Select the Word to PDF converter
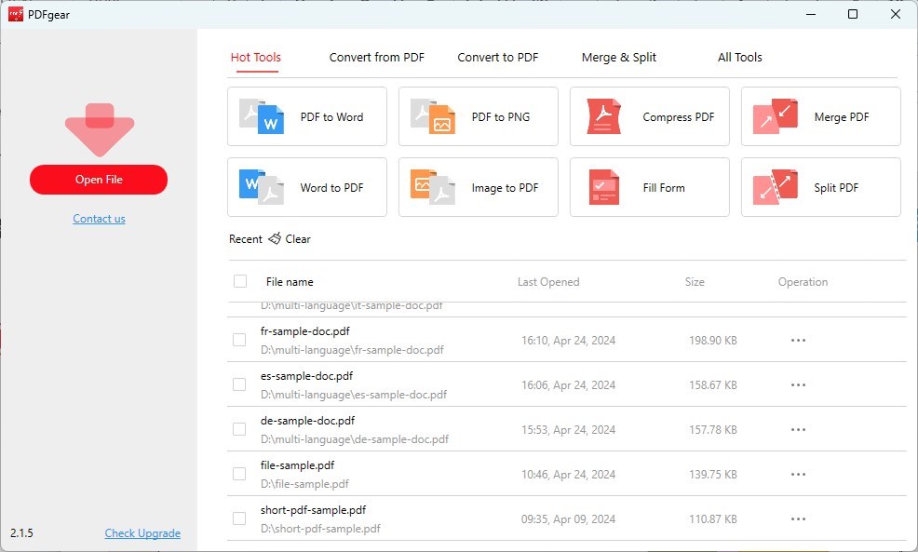Screen dimensions: 918x552 (306, 187)
